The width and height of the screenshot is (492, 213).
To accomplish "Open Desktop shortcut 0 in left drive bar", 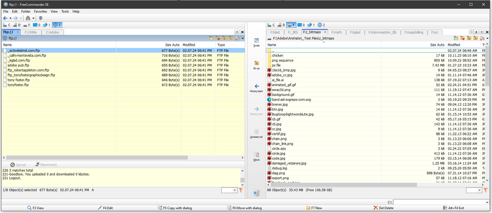I will coord(36,25).
